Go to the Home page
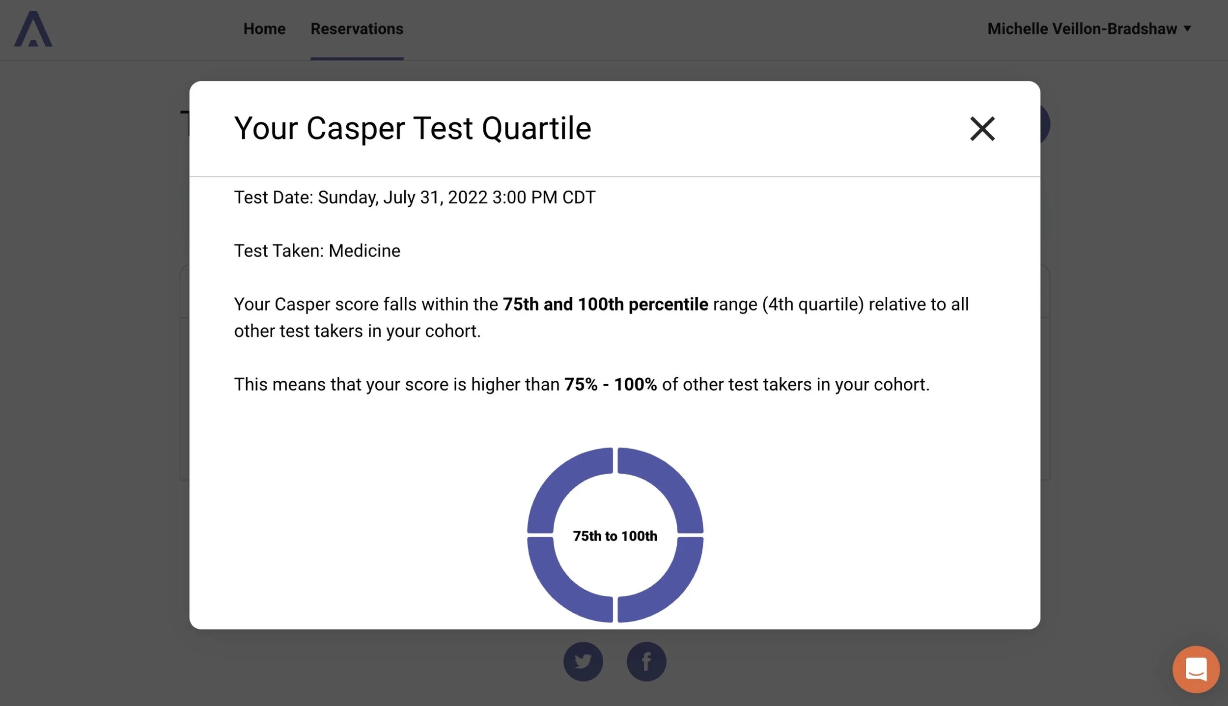Screen dimensions: 1228x706 tap(264, 28)
